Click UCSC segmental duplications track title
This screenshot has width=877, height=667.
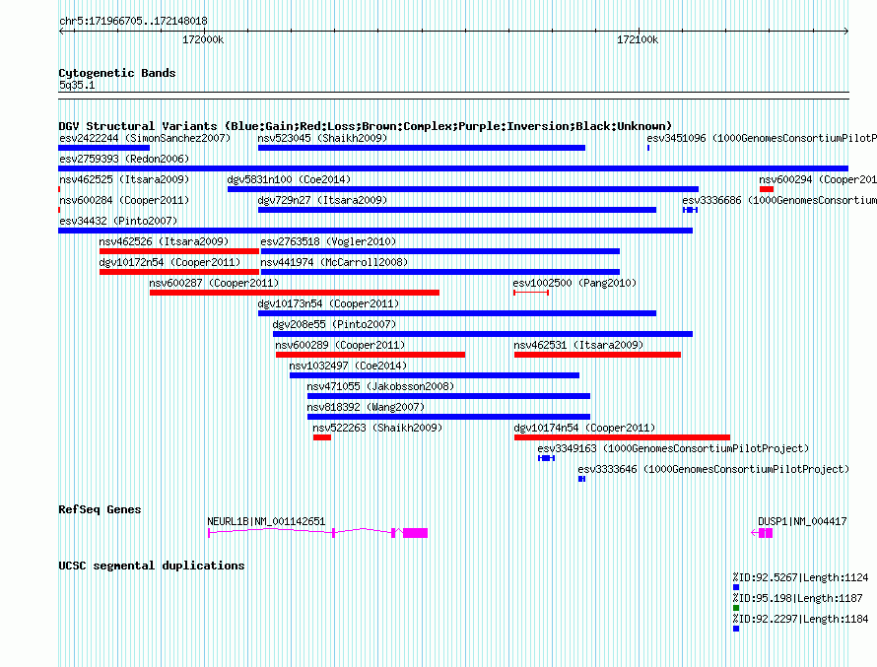(x=152, y=566)
